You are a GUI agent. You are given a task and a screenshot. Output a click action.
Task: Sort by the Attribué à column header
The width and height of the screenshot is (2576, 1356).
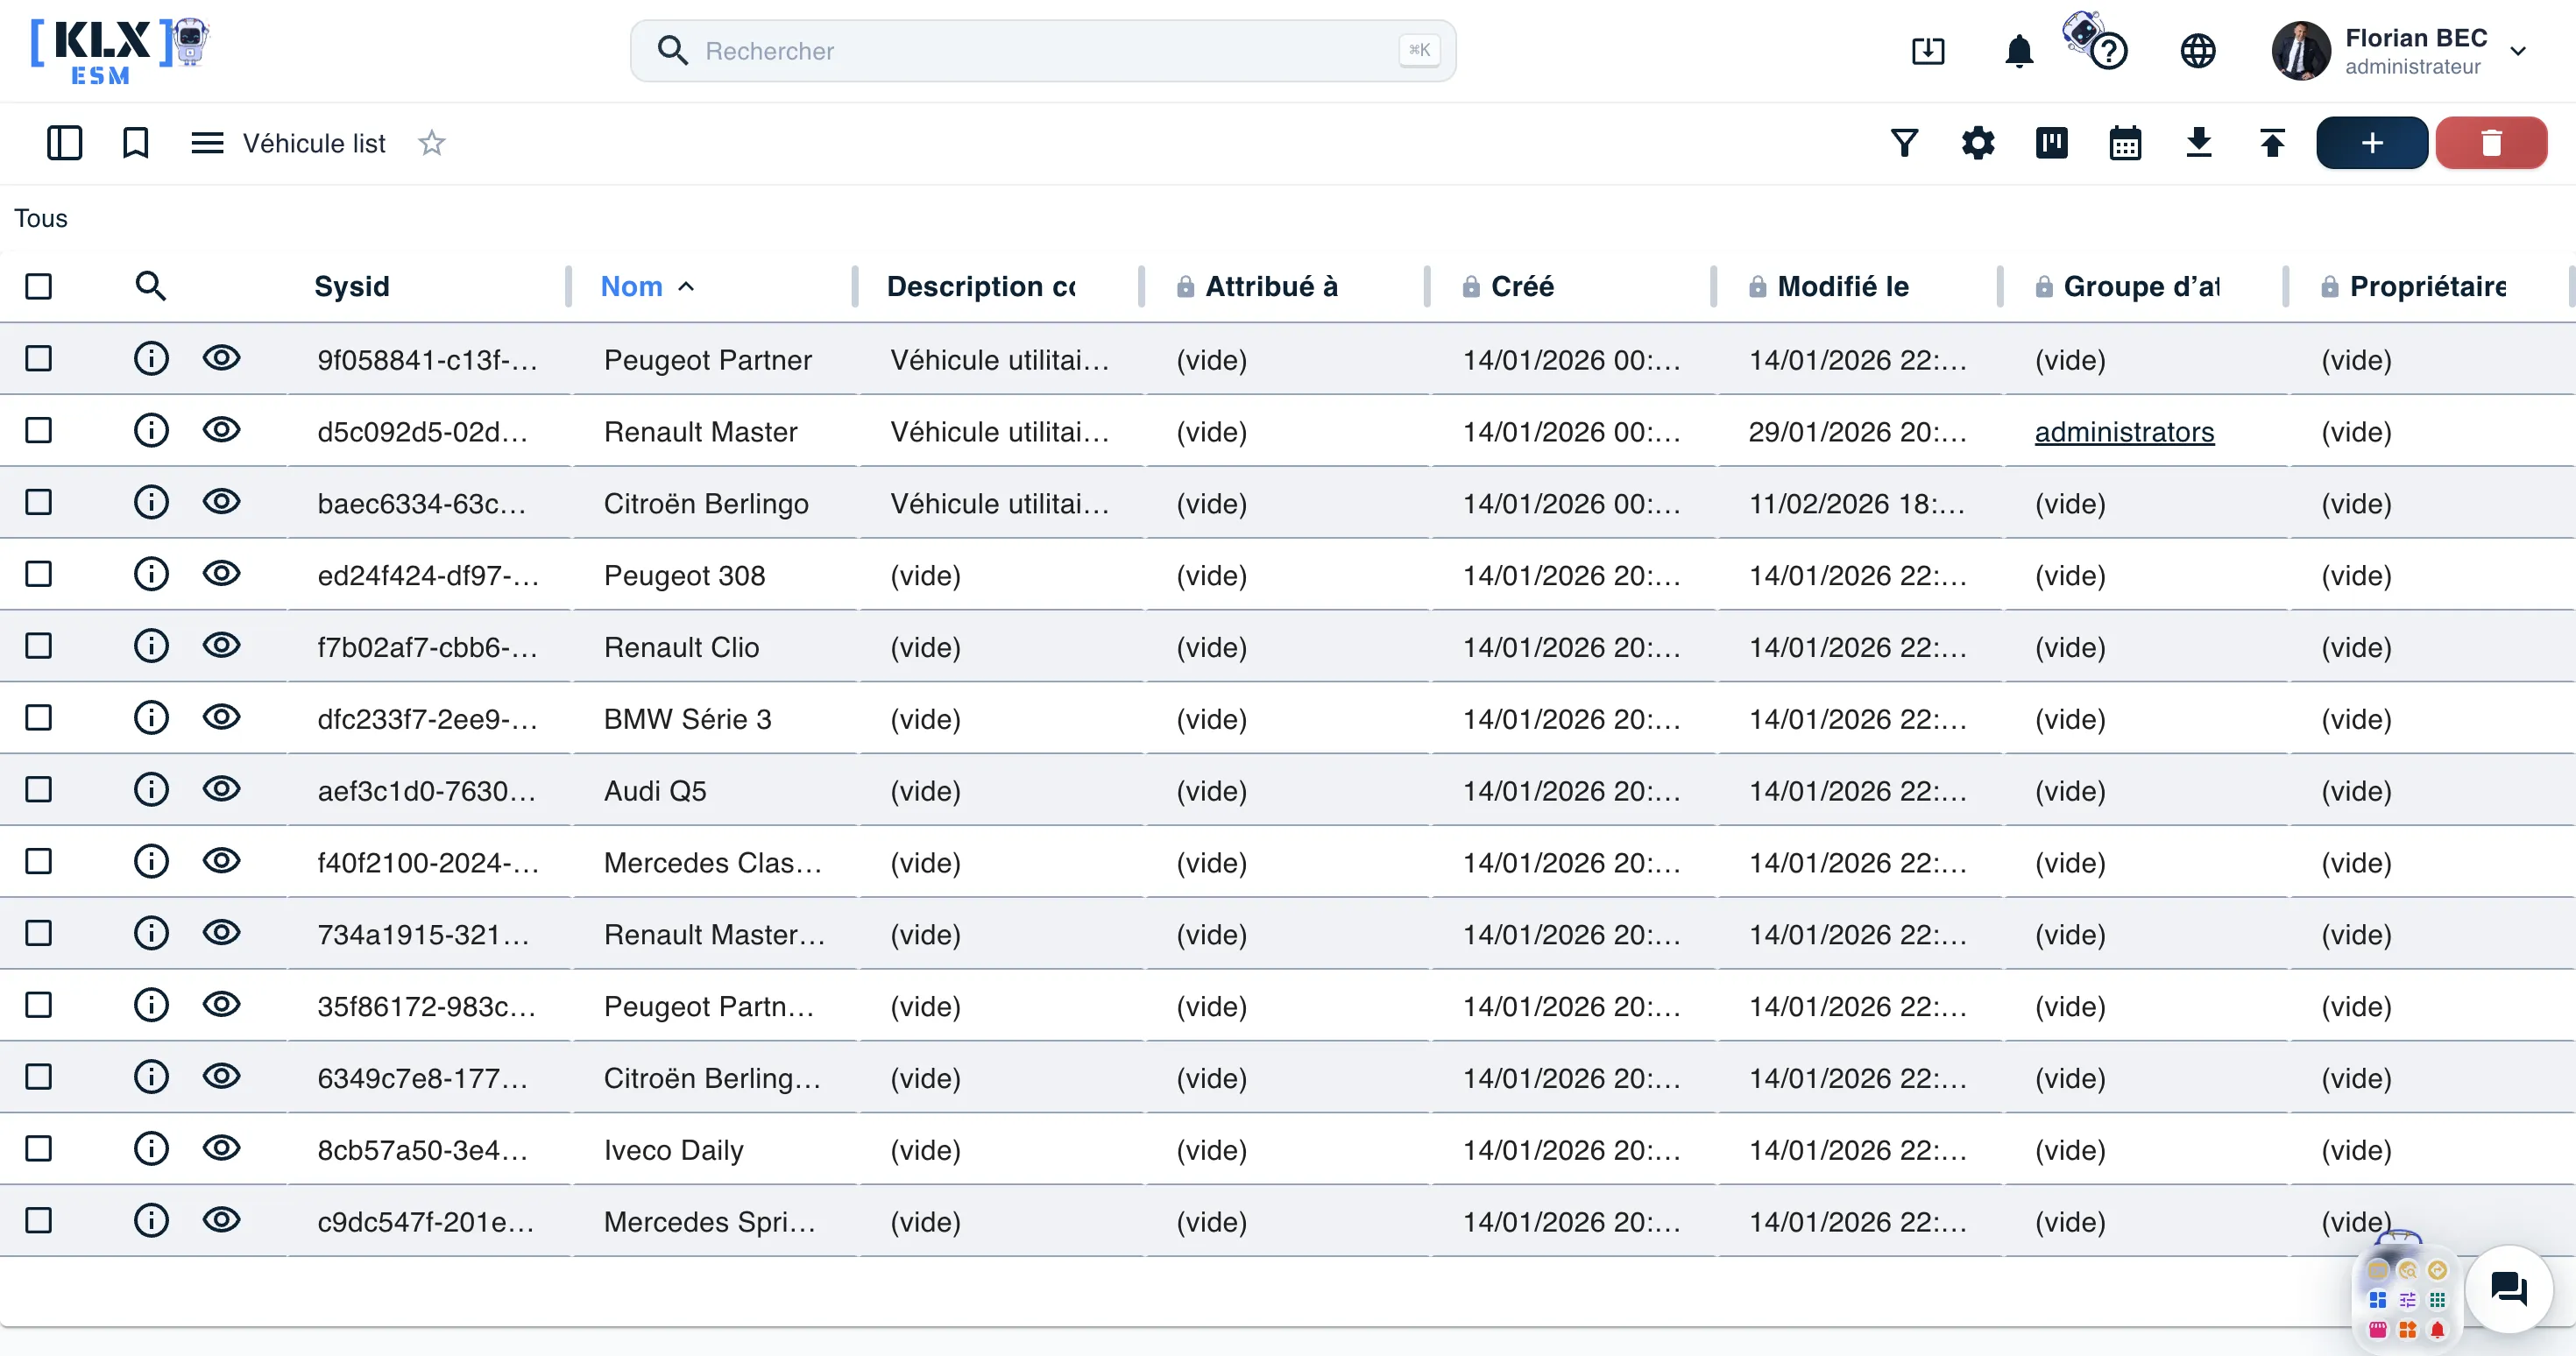pyautogui.click(x=1271, y=287)
